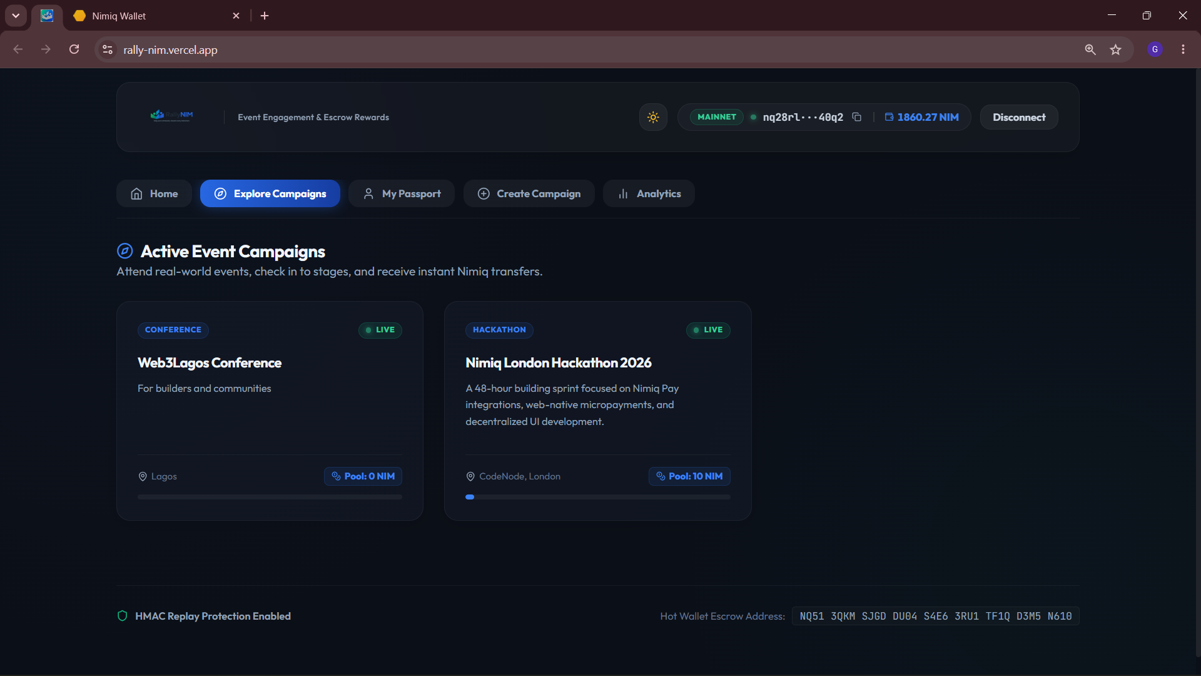This screenshot has height=676, width=1201.
Task: Switch to the pinned tab with image icon
Action: pyautogui.click(x=47, y=16)
